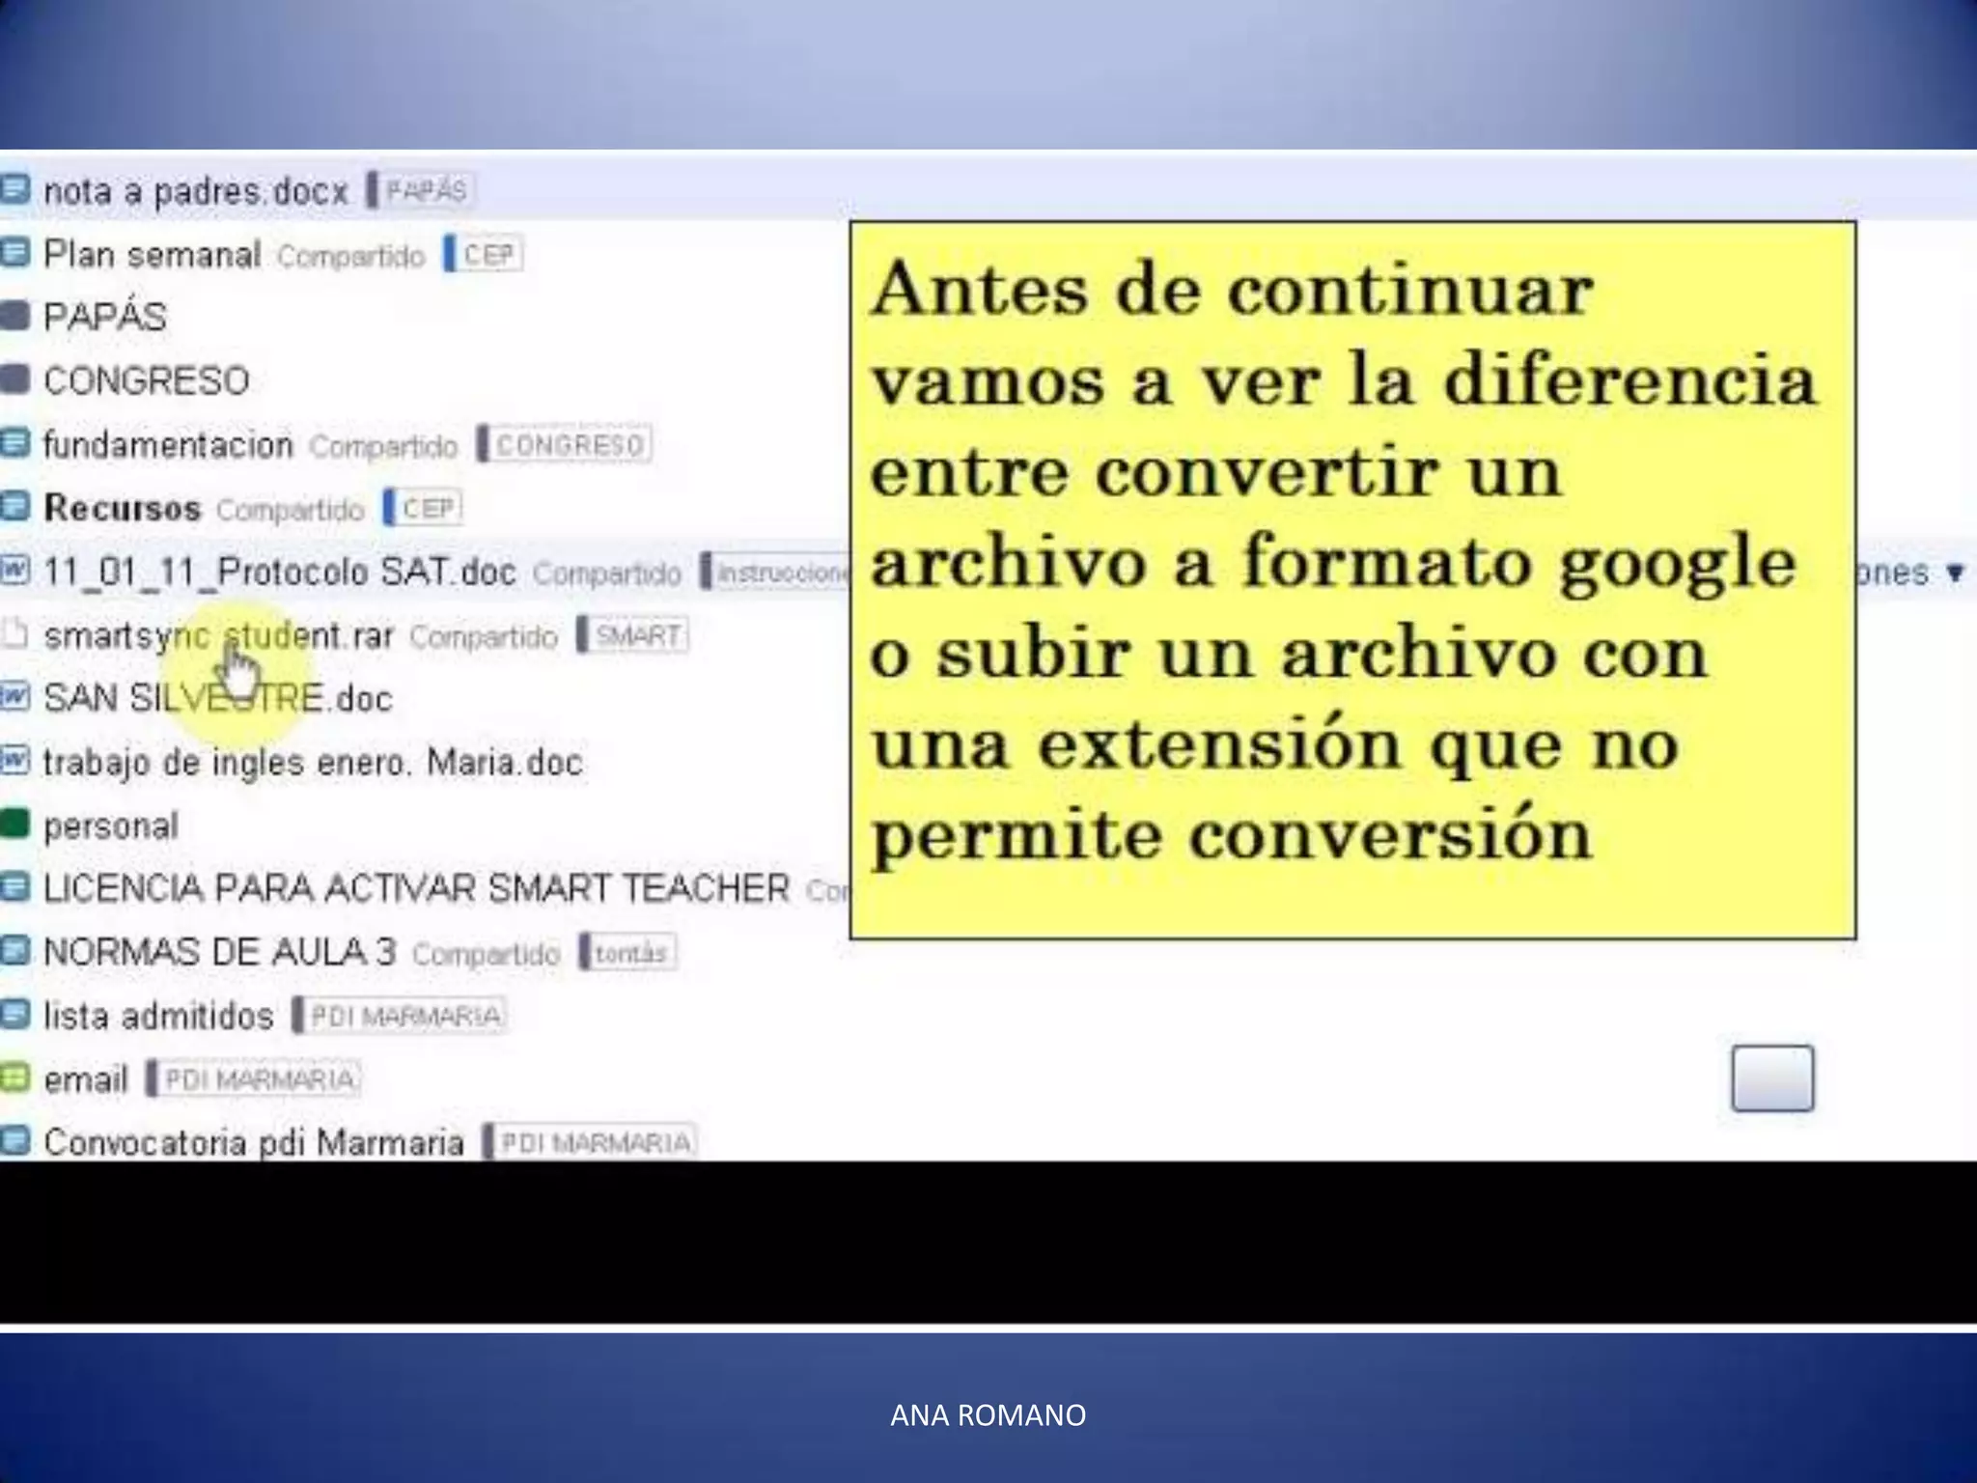Image resolution: width=1977 pixels, height=1483 pixels.
Task: Open the Convocatoria pdi Marmaria document
Action: click(x=254, y=1143)
